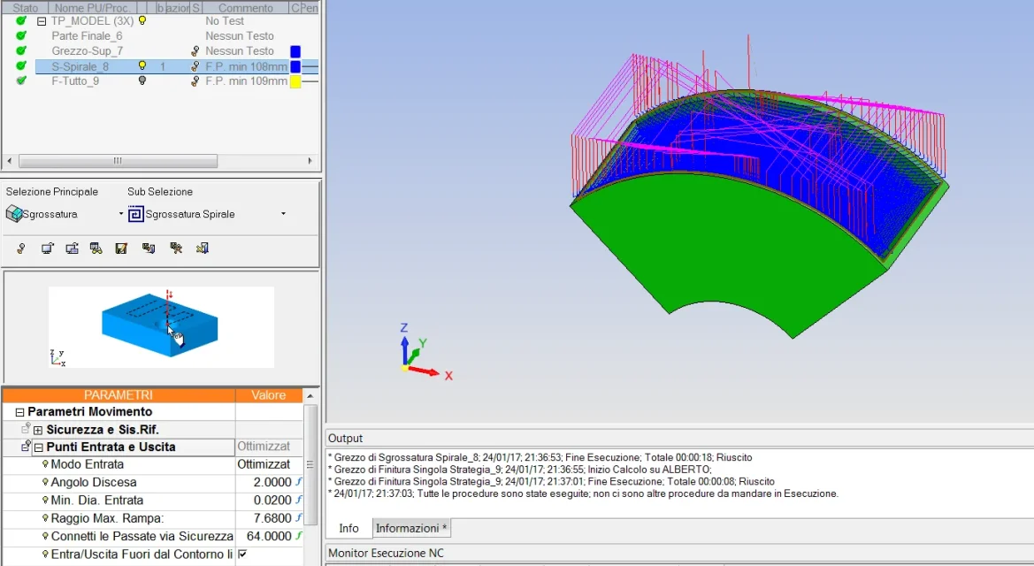The image size is (1034, 566).
Task: Click the monitor icon second in procedure toolbar
Action: [47, 248]
